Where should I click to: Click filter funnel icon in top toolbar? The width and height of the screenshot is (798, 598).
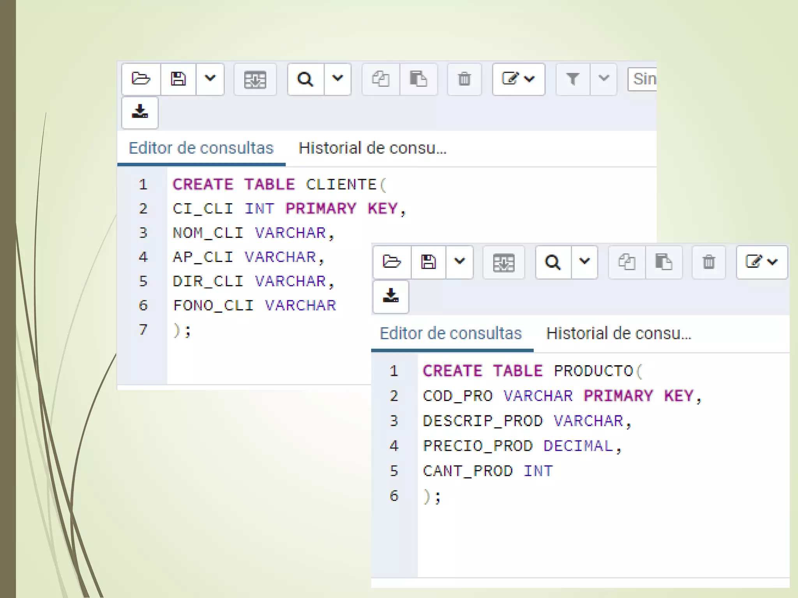pos(572,79)
